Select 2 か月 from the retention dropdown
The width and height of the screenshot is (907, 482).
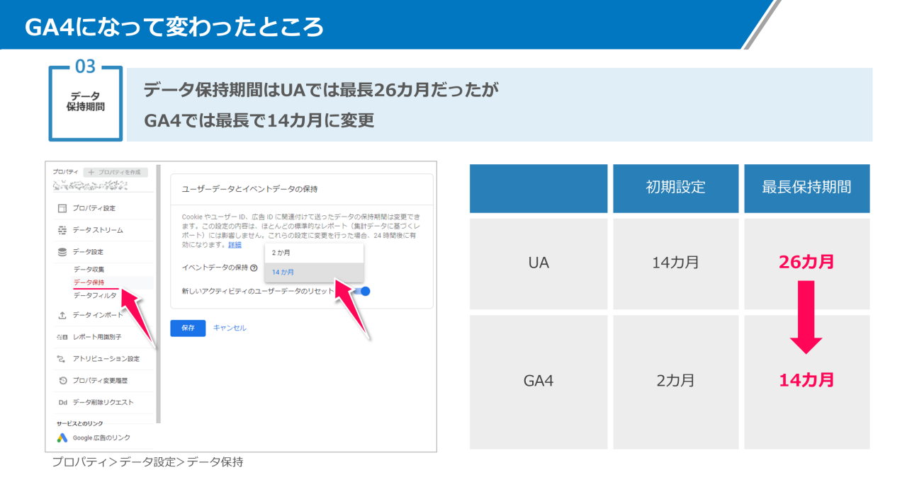281,253
